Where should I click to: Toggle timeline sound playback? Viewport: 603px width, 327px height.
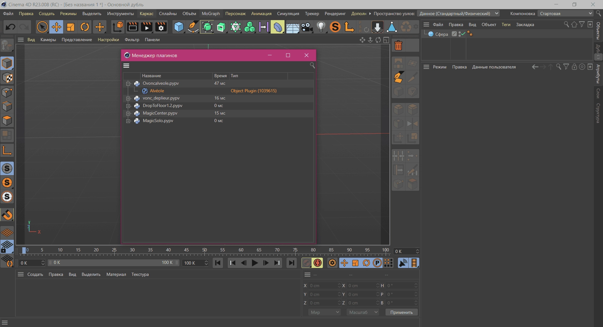pyautogui.click(x=403, y=263)
